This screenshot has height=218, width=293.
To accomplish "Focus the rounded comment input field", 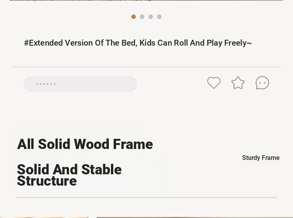I will 80,84.
